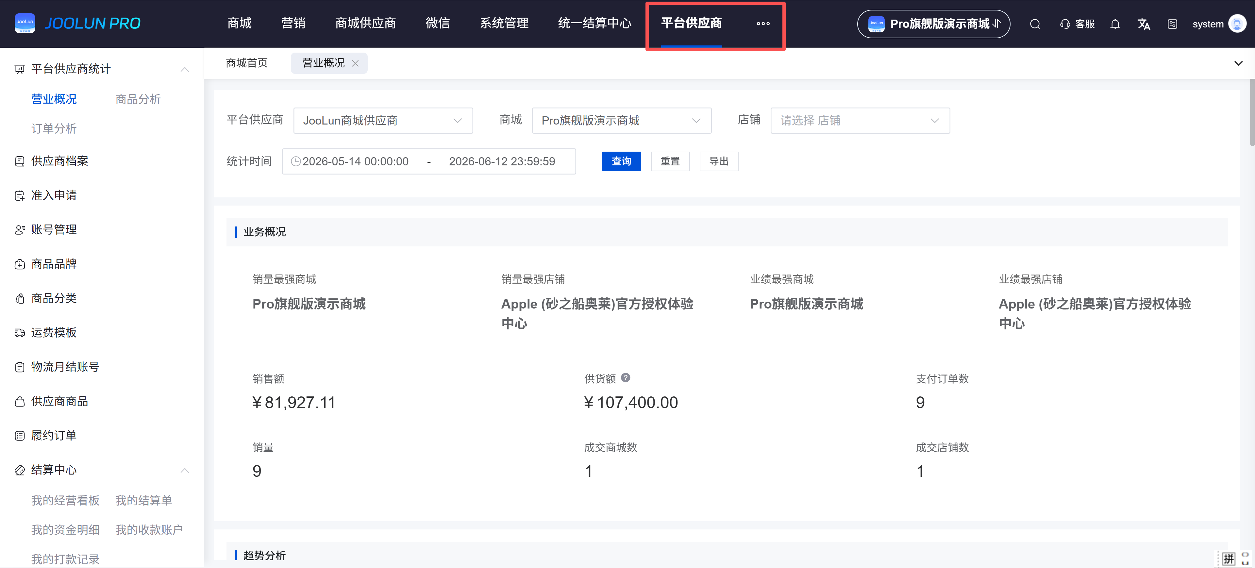Click the Pro旗舰版演示商城 switcher logo icon
Screen dimensions: 1255x568
coord(876,24)
